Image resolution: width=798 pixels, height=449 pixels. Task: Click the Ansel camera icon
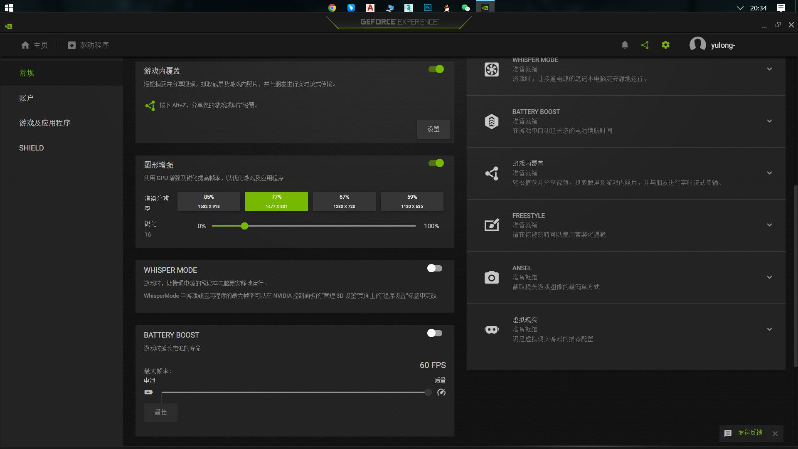coord(491,277)
